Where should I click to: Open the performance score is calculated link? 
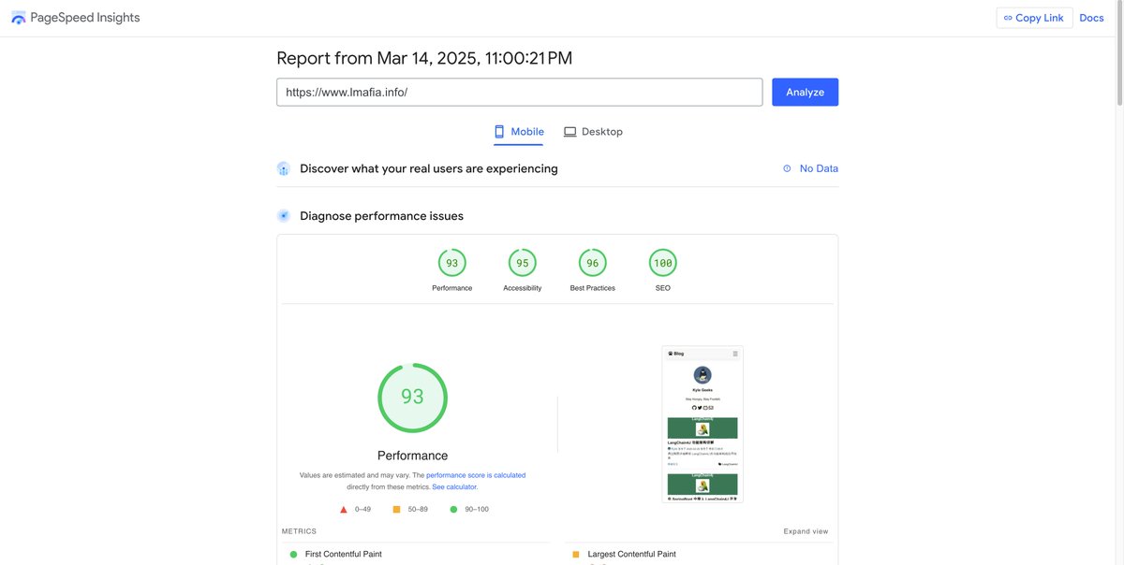[475, 474]
